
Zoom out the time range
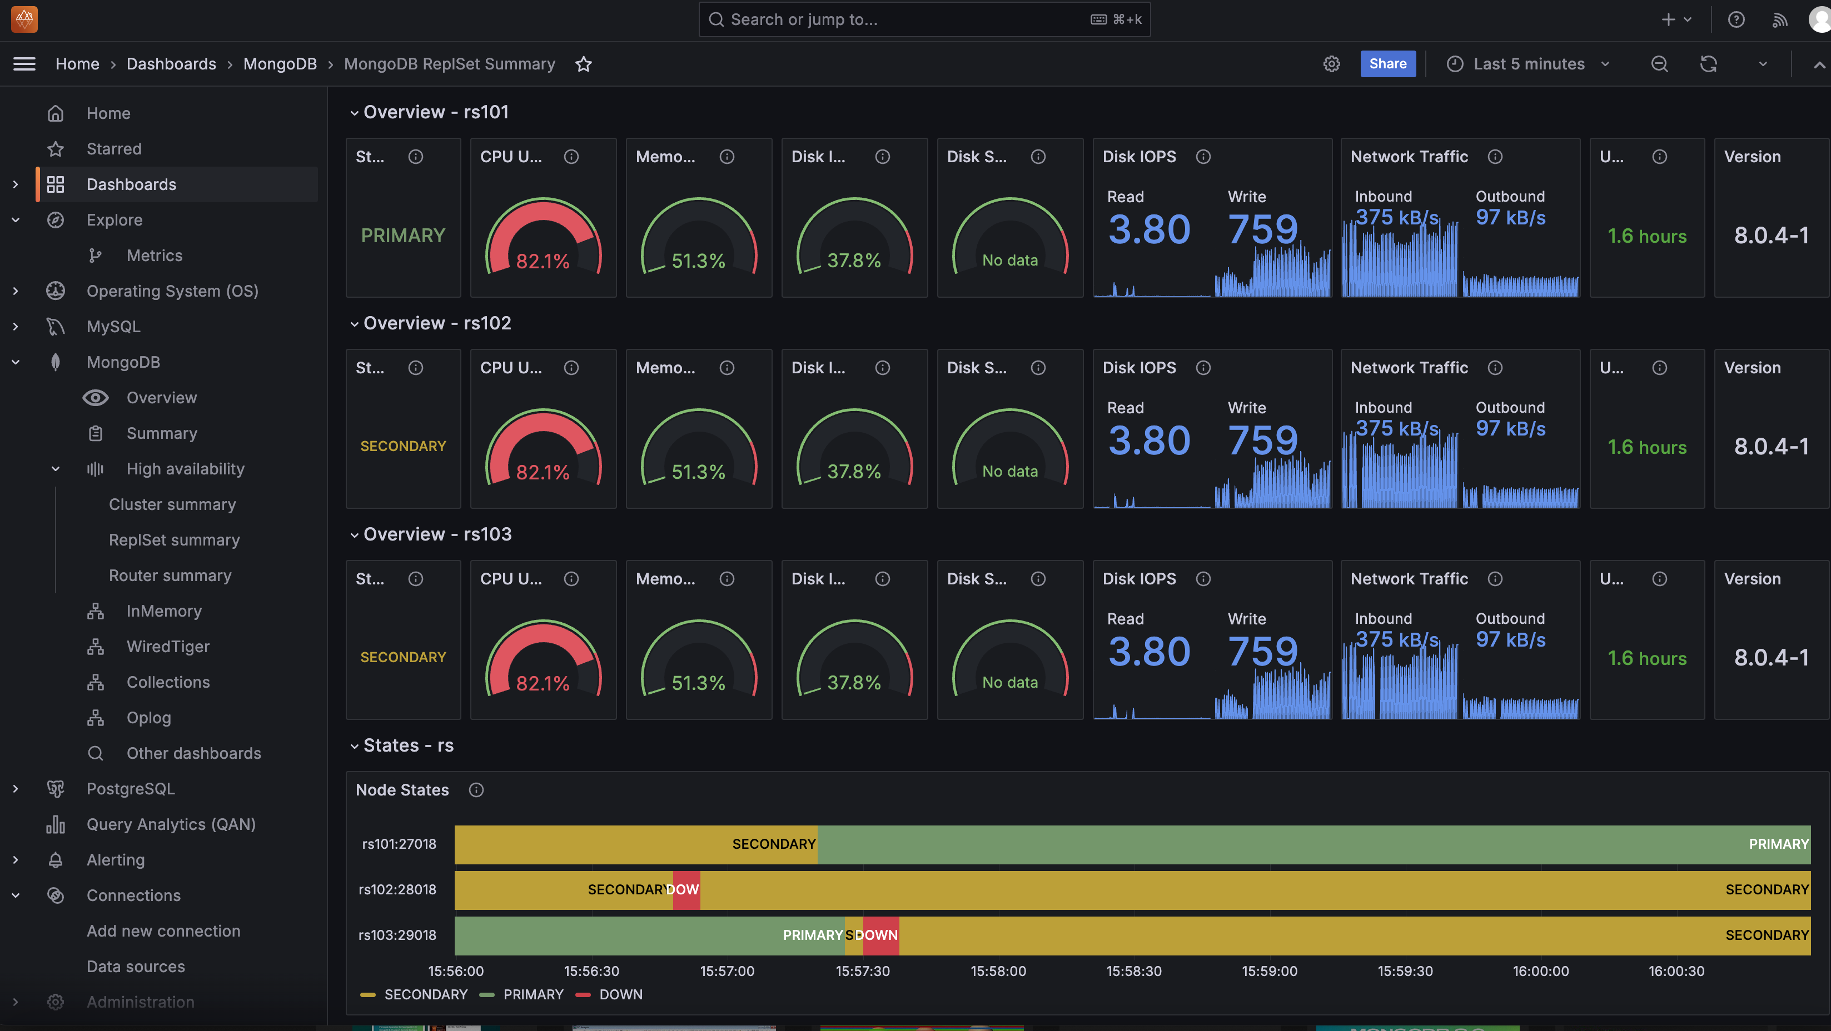pyautogui.click(x=1659, y=64)
